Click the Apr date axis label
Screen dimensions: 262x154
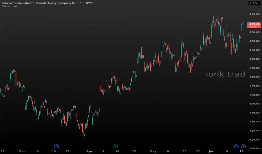(89, 151)
